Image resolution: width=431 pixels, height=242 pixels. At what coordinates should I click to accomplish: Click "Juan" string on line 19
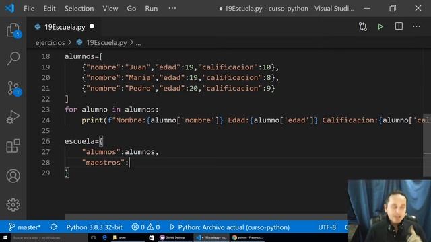137,67
